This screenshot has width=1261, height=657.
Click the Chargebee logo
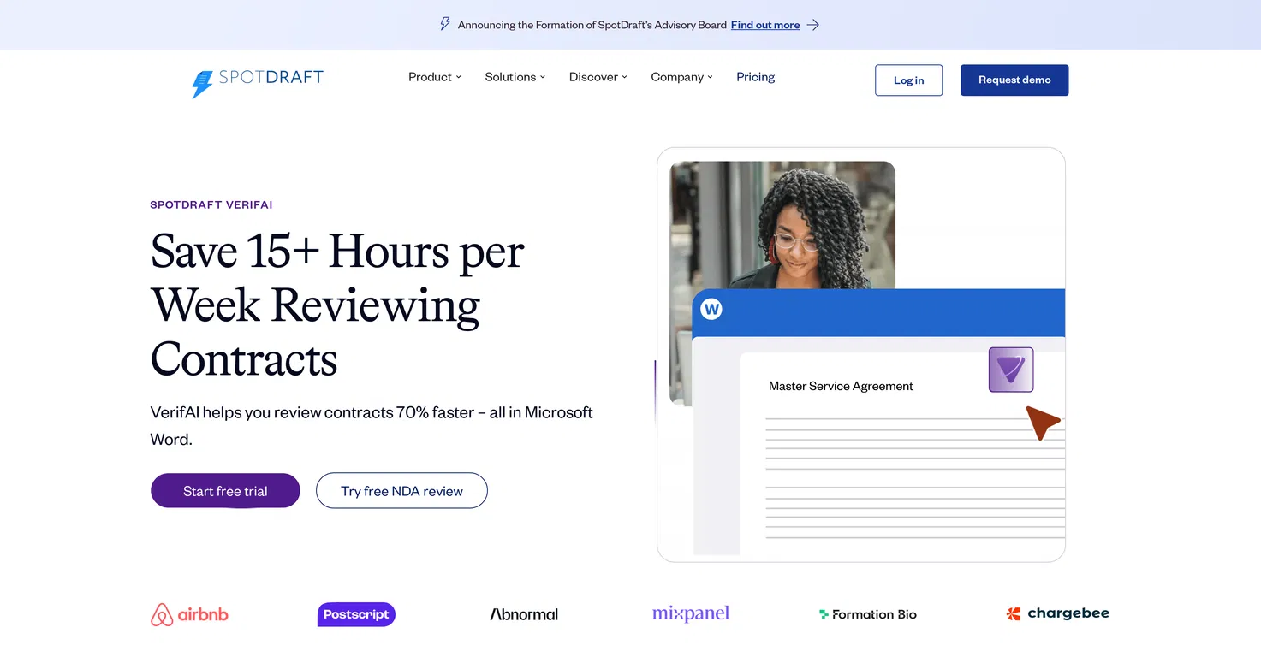tap(1058, 613)
